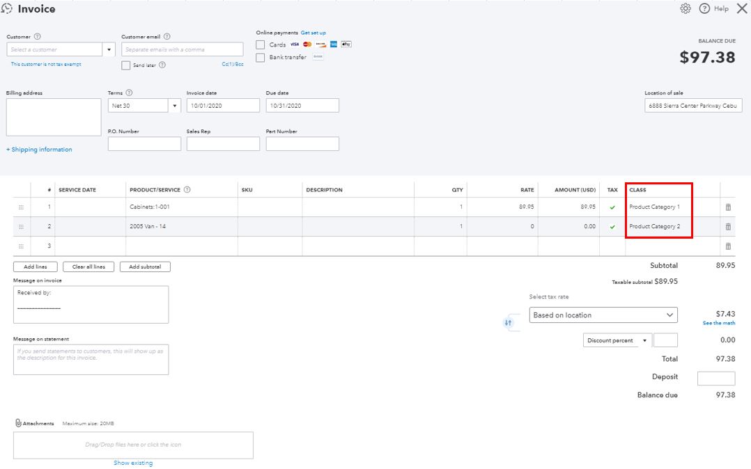Viewport: 751px width, 469px height.
Task: Expand the Shipping information section
Action: (39, 149)
